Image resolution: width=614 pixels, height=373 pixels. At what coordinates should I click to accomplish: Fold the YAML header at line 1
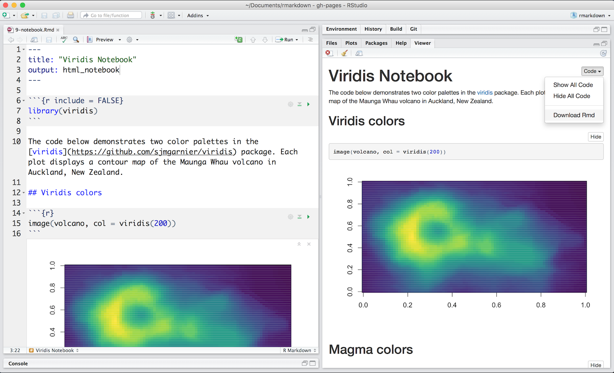tap(23, 49)
